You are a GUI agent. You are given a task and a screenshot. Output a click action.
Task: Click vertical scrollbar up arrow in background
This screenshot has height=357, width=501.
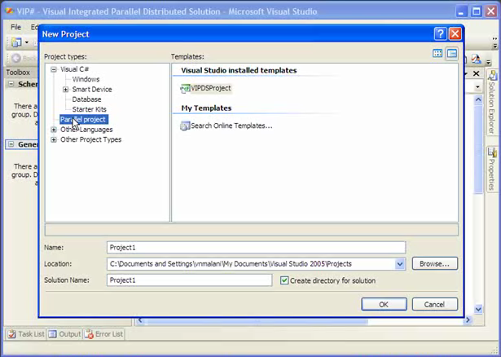[478, 99]
